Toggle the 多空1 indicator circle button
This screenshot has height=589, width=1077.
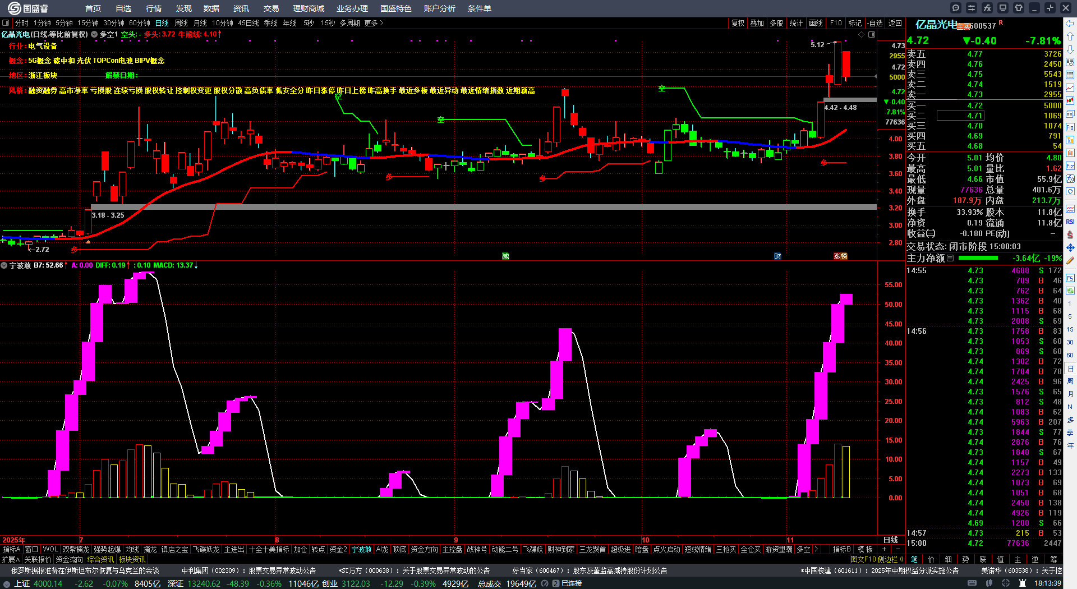click(94, 34)
